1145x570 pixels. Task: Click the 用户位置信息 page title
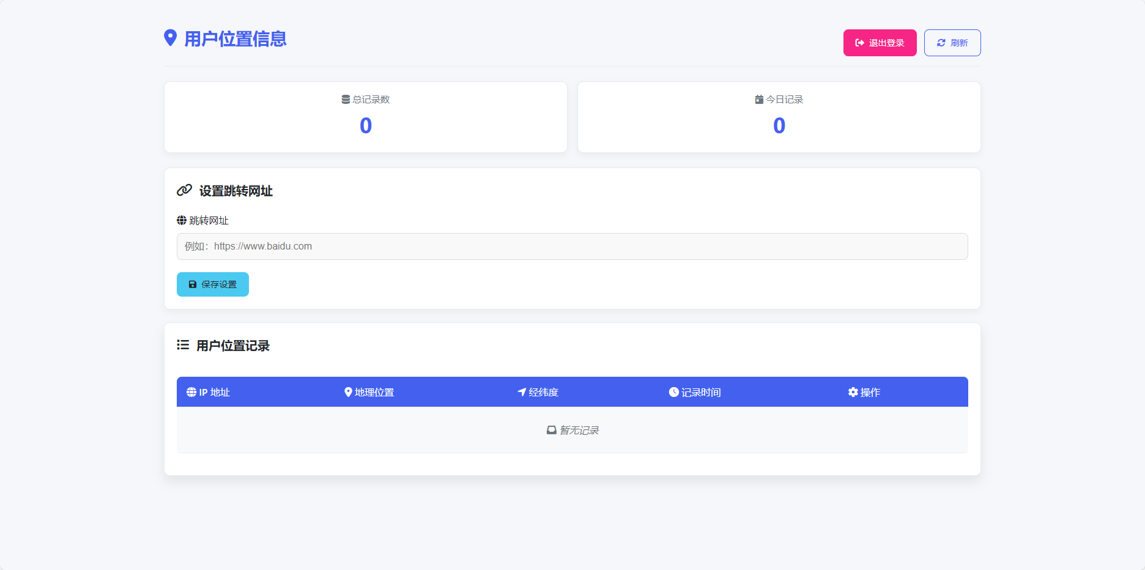(x=235, y=39)
